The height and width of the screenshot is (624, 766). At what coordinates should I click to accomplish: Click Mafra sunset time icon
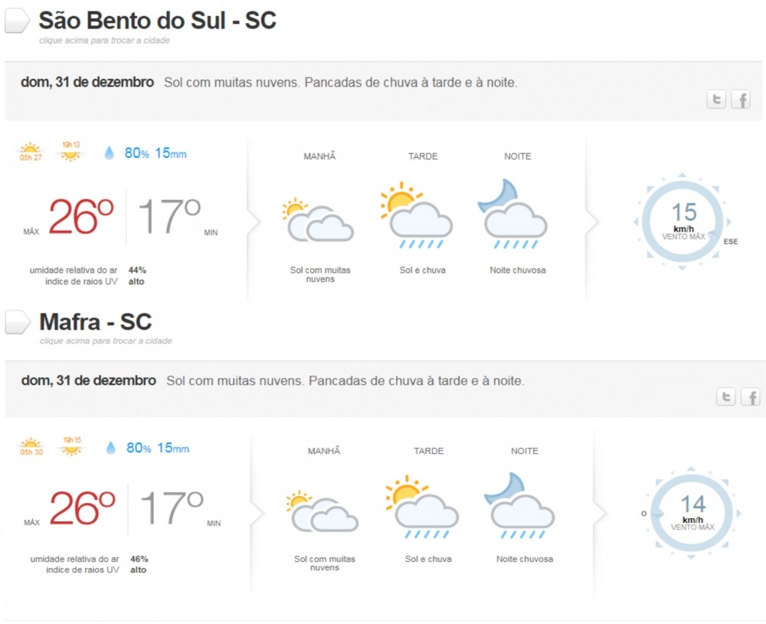coord(72,446)
